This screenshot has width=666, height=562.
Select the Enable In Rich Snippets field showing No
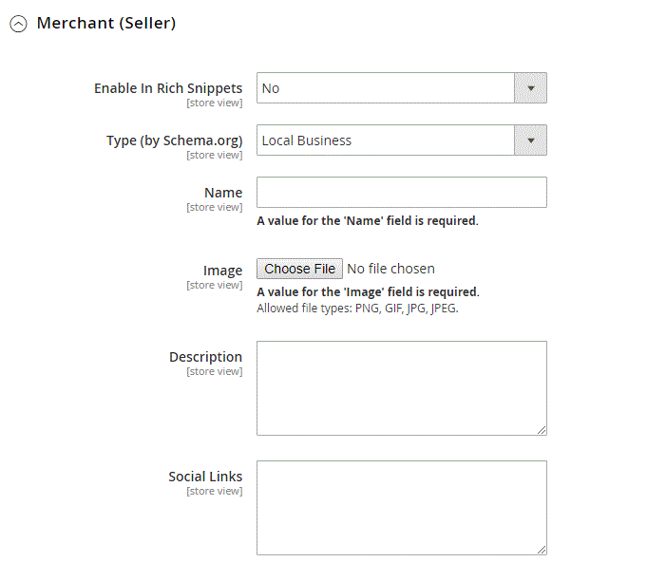tap(401, 88)
